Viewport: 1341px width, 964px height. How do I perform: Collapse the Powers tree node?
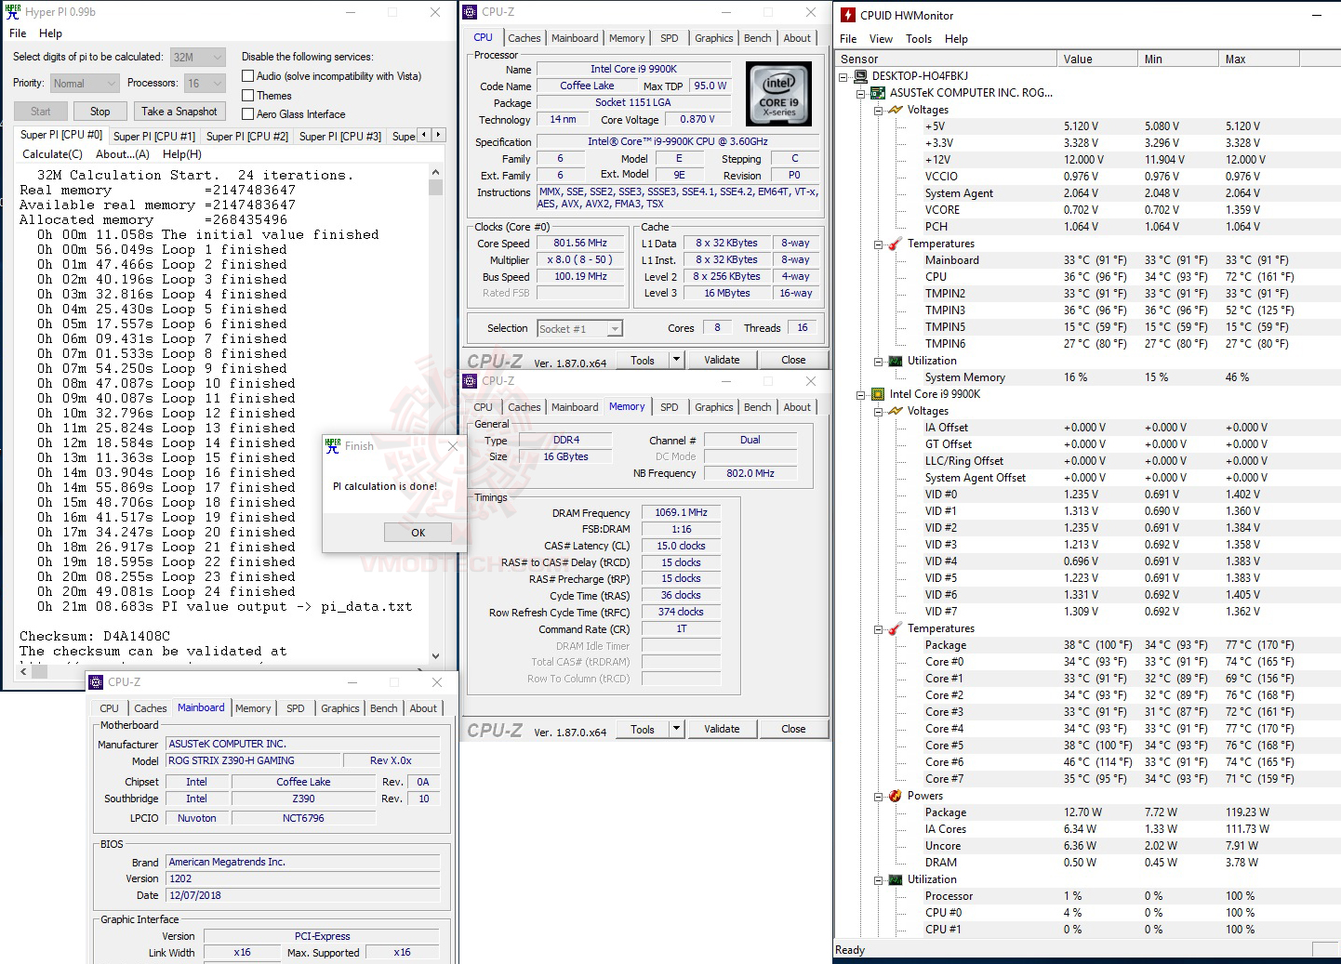tap(877, 796)
